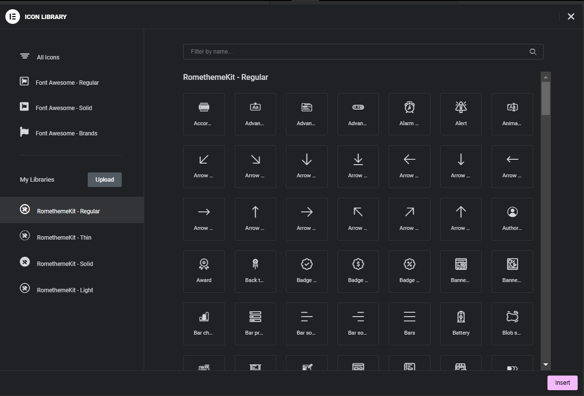Select the Accordion icon tile
This screenshot has width=584, height=396.
click(x=204, y=114)
